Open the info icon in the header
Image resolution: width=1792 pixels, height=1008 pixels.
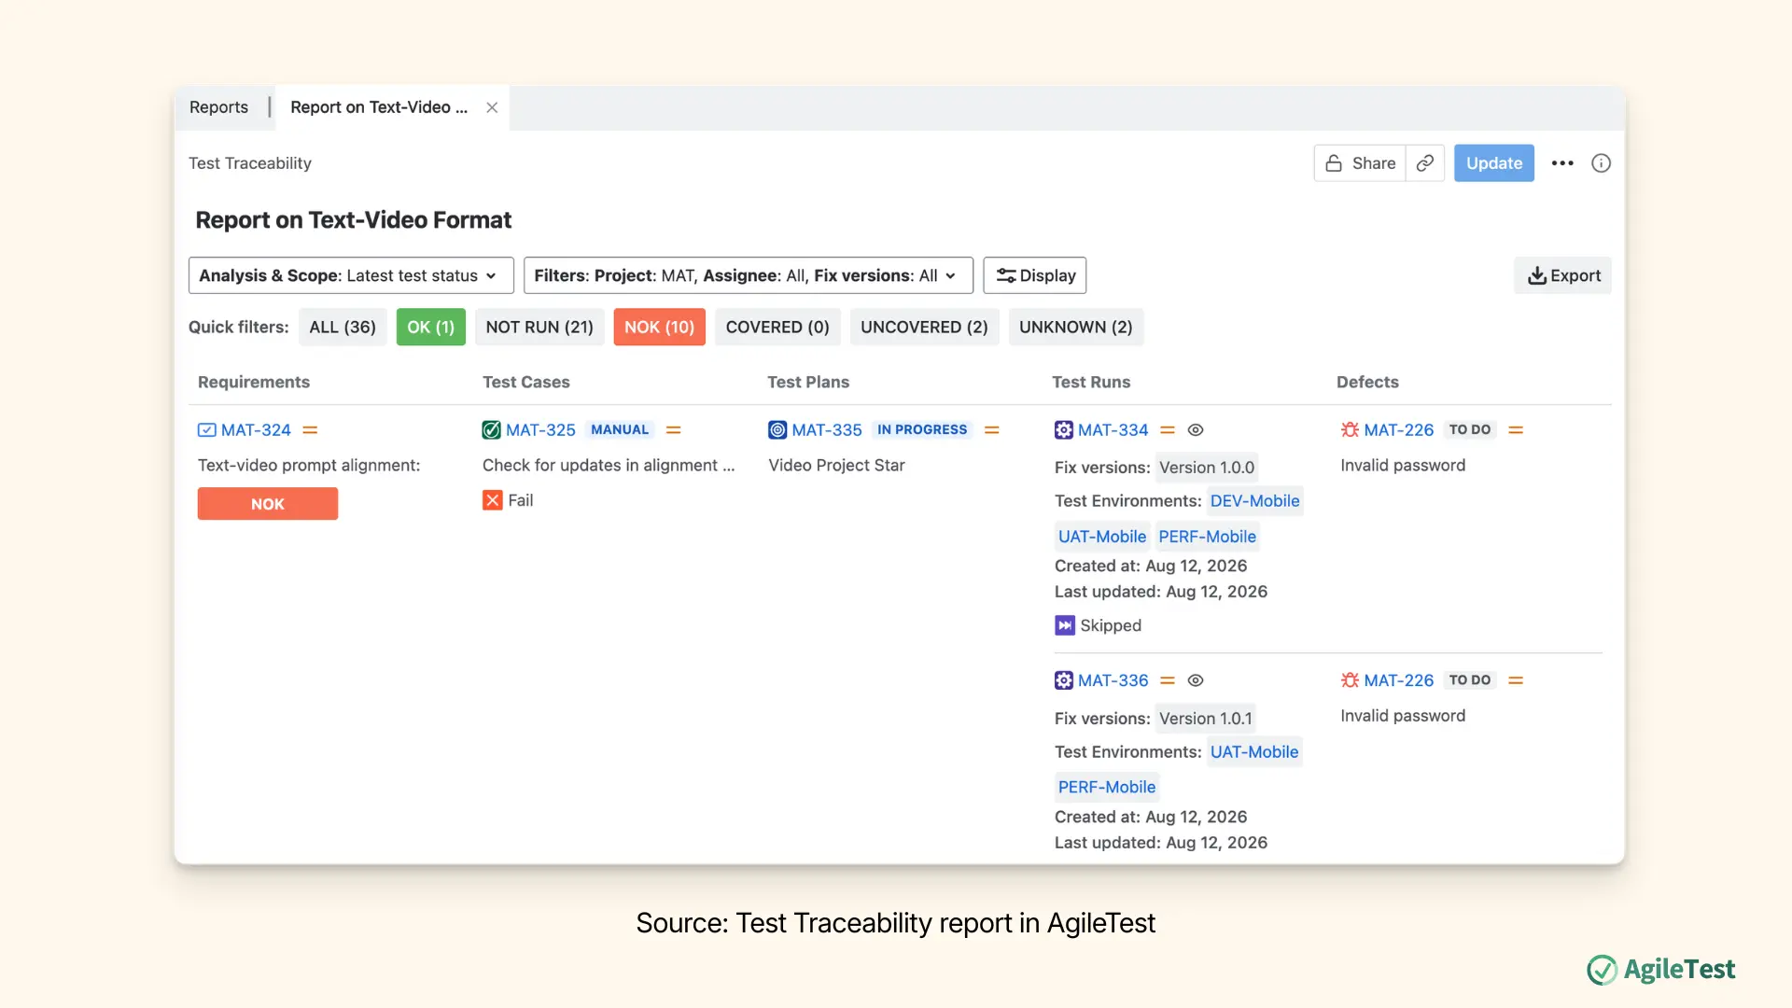pos(1601,163)
